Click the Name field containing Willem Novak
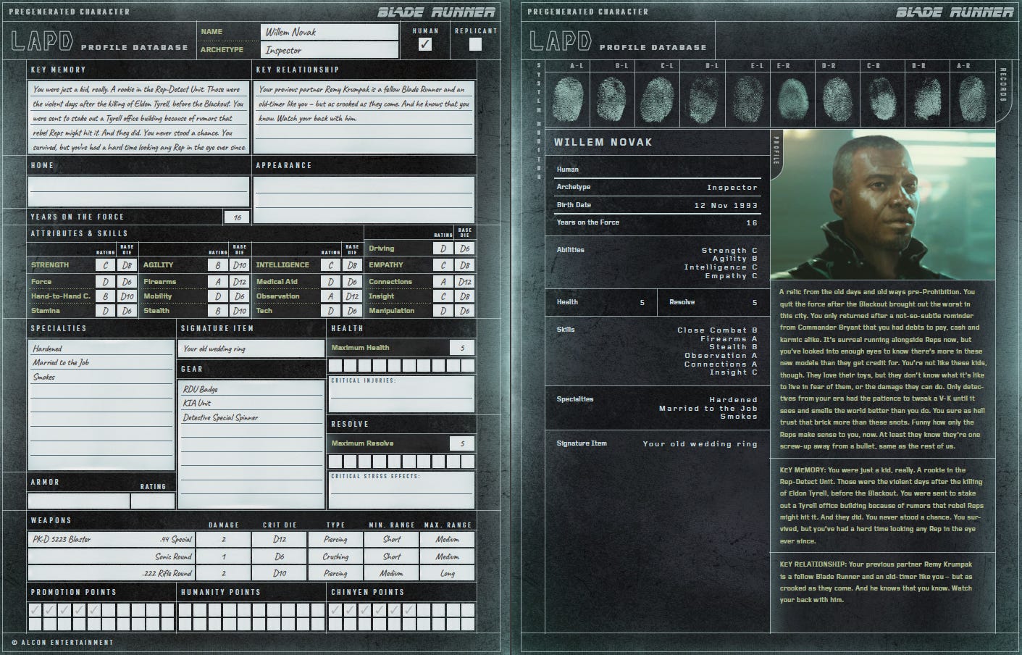 [x=330, y=32]
